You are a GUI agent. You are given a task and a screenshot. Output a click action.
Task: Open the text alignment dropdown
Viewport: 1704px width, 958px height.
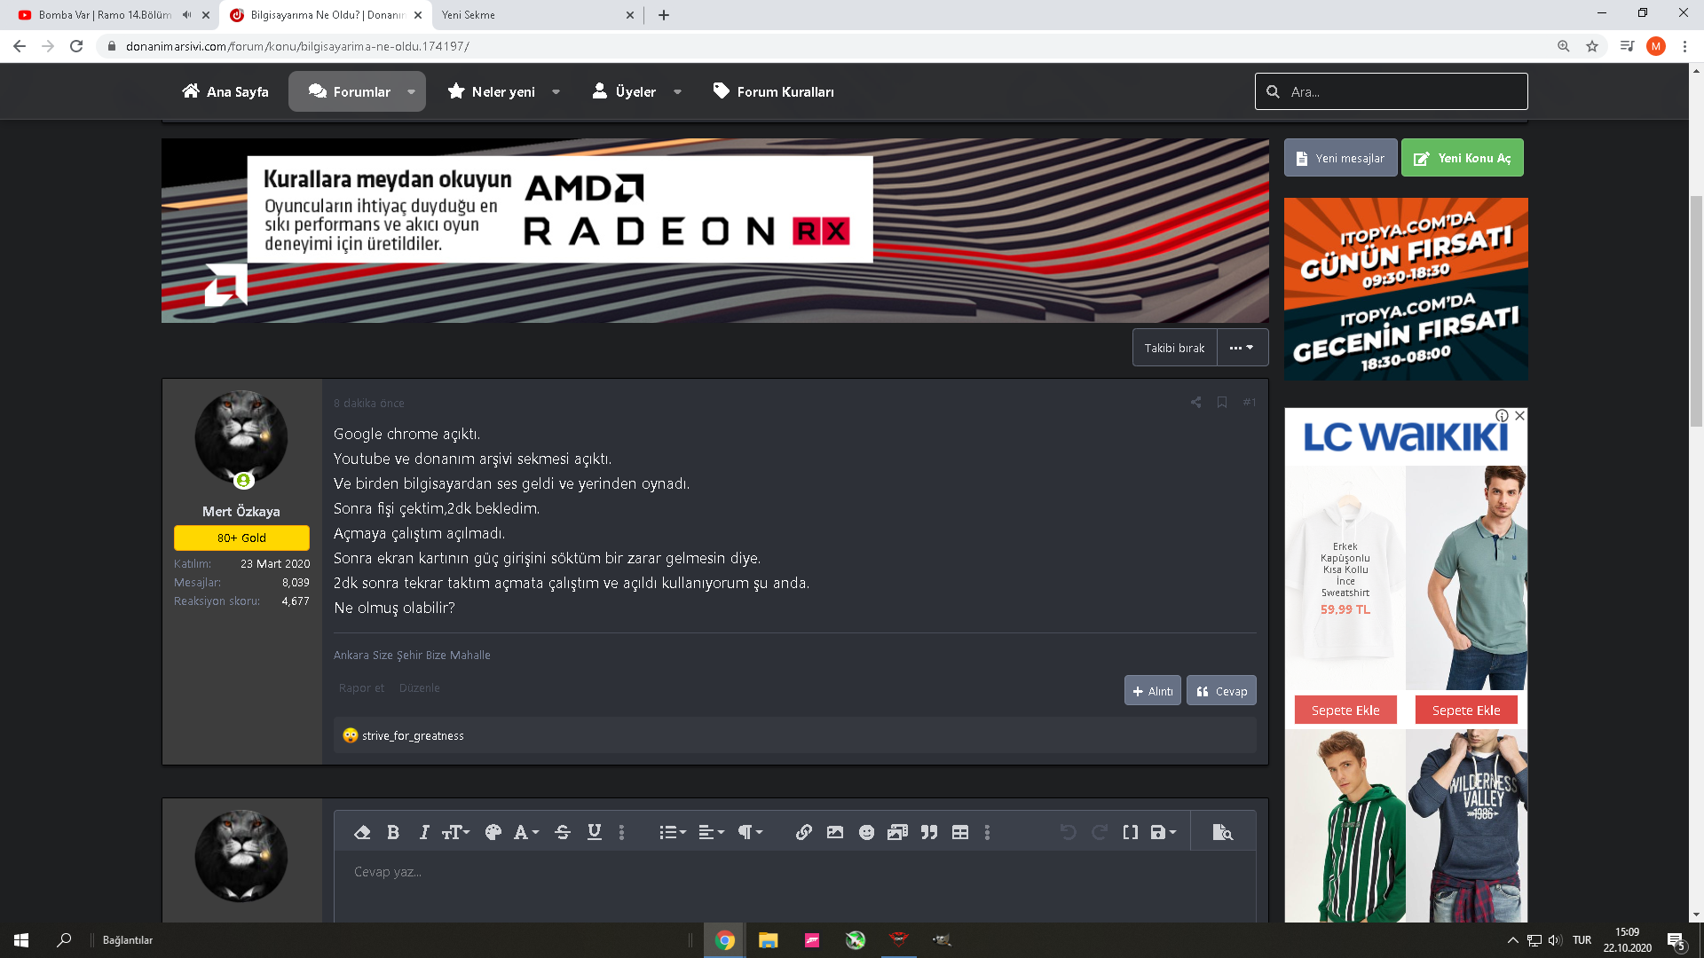tap(712, 832)
